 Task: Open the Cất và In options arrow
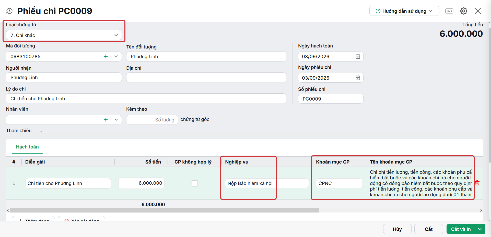[x=480, y=229]
